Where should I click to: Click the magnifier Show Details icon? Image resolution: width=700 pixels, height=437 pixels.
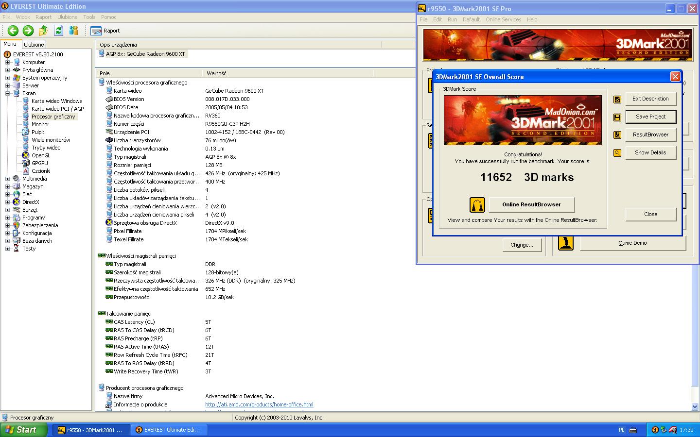[617, 153]
